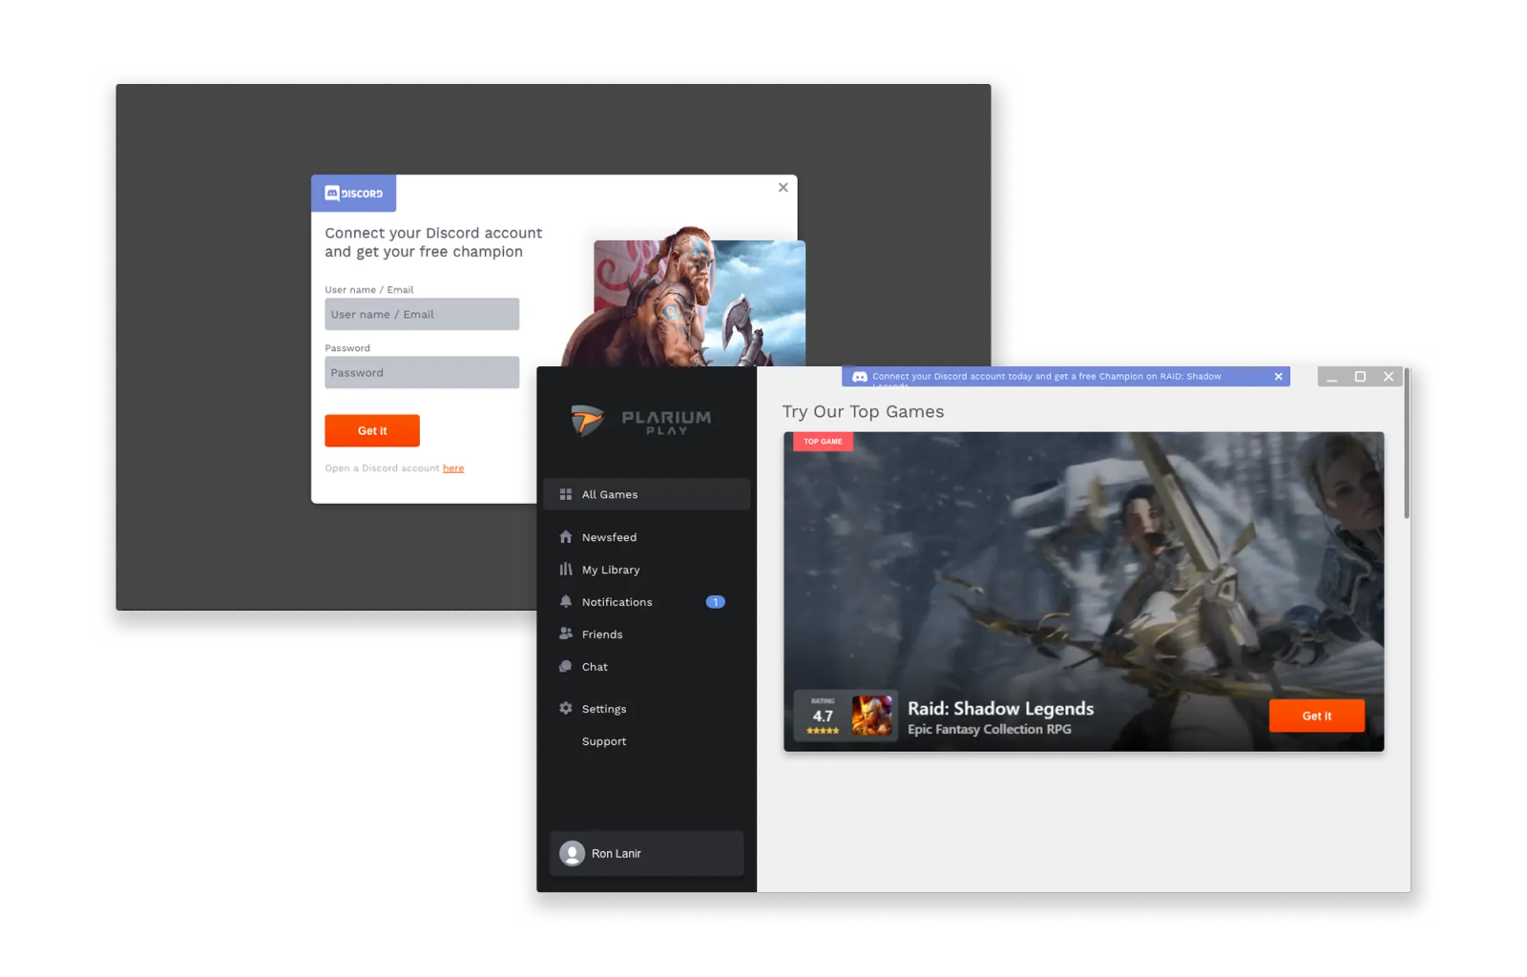The image size is (1527, 977).
Task: Click the Plarium Play logo
Action: point(640,420)
